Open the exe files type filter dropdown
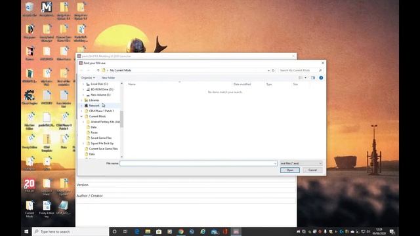 (x=301, y=163)
